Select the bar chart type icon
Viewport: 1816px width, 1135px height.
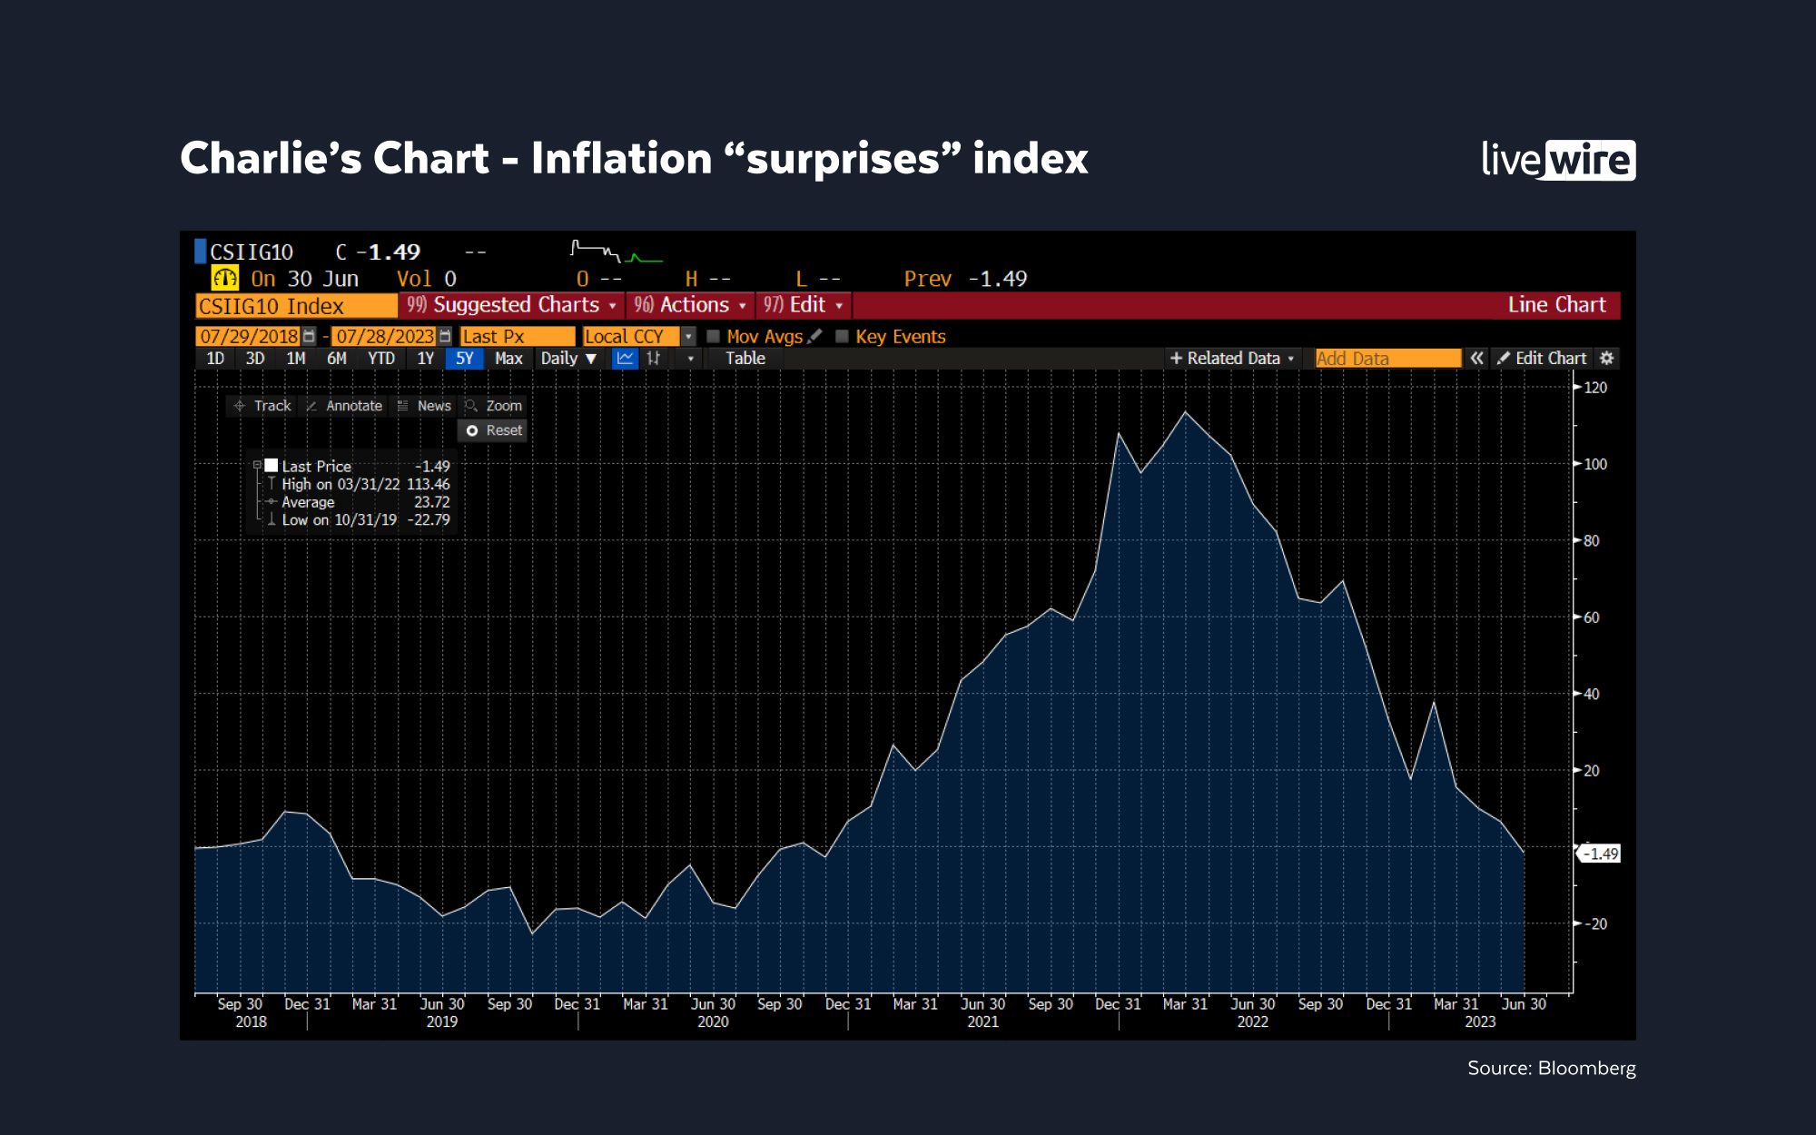click(654, 359)
